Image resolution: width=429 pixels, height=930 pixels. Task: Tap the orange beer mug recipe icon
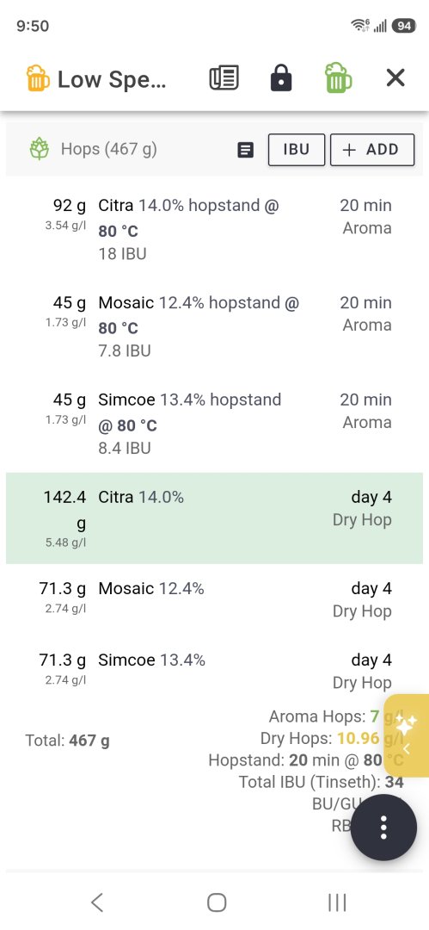point(37,78)
